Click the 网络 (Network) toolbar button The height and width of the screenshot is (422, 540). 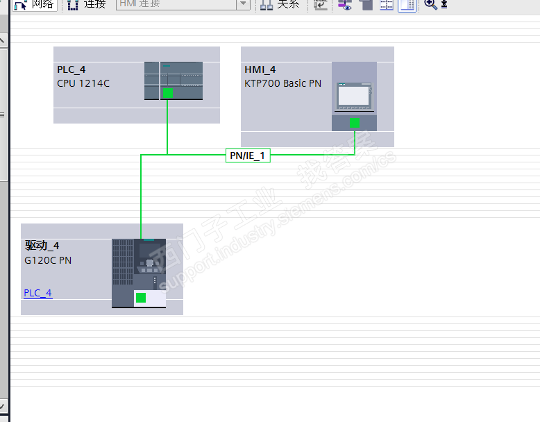click(x=35, y=5)
